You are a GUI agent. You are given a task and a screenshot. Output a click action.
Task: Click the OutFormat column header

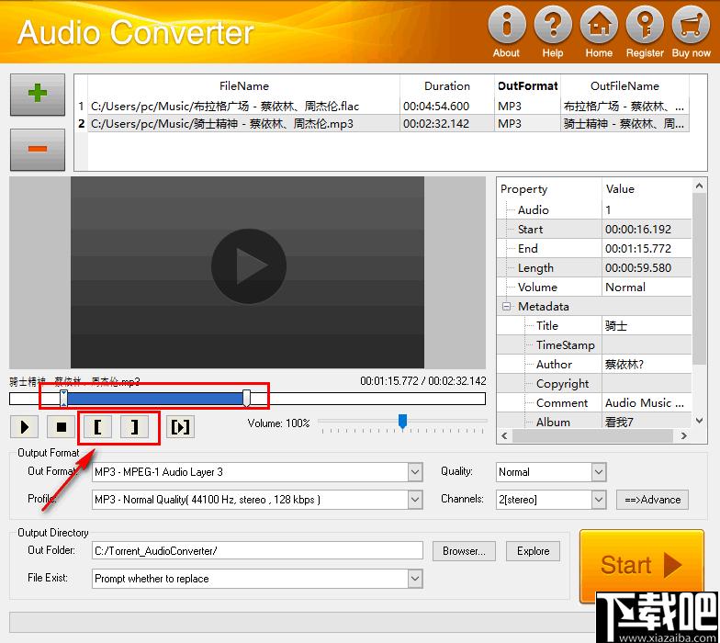pos(527,86)
